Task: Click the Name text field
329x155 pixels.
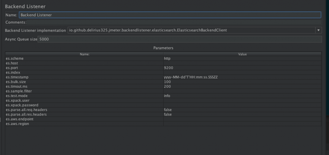Action: [170, 15]
